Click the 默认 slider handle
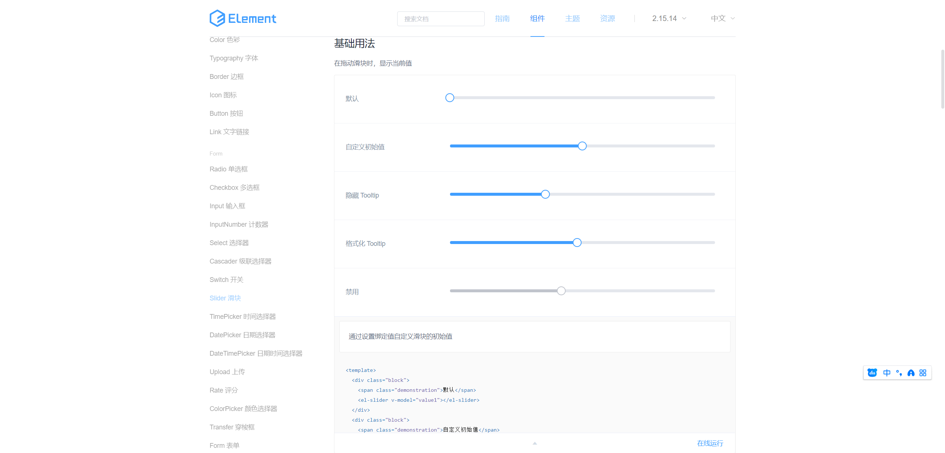Image resolution: width=945 pixels, height=453 pixels. pos(450,98)
